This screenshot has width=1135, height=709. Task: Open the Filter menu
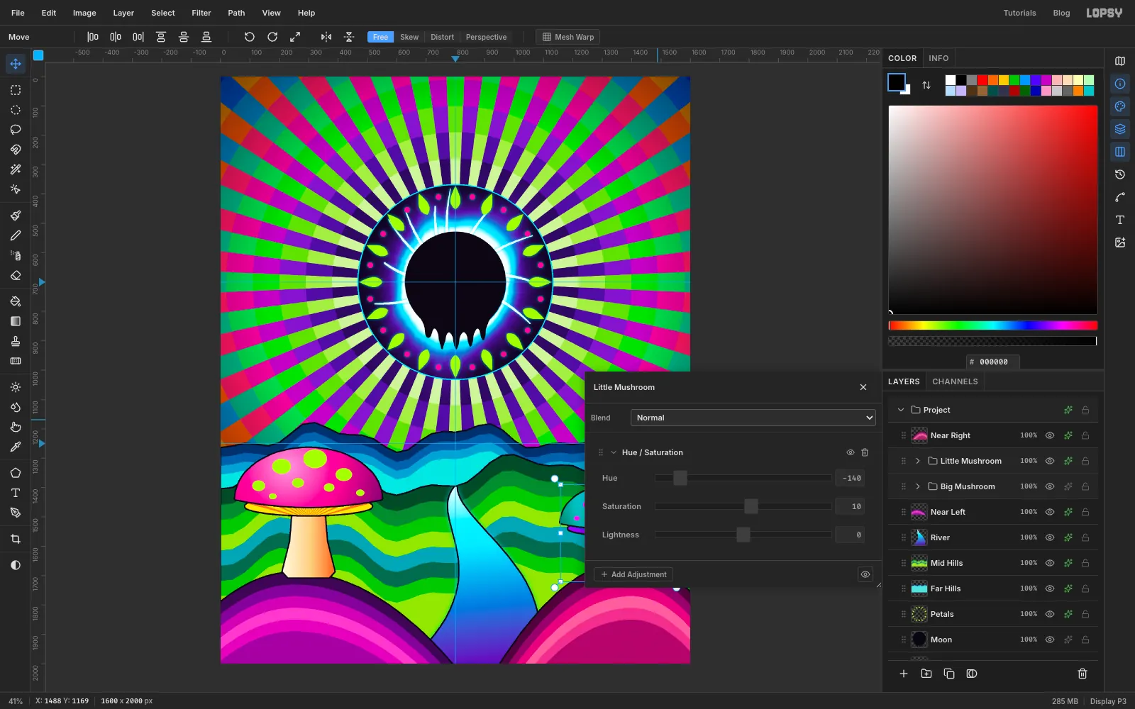pyautogui.click(x=201, y=13)
